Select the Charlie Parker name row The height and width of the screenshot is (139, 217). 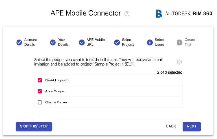click(108, 102)
